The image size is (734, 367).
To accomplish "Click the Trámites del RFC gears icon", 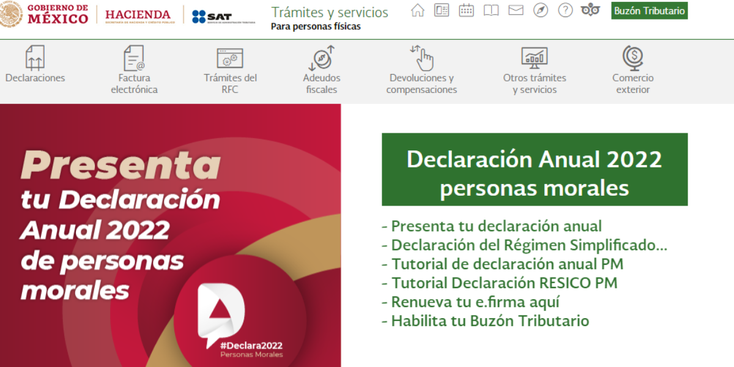I will click(230, 58).
